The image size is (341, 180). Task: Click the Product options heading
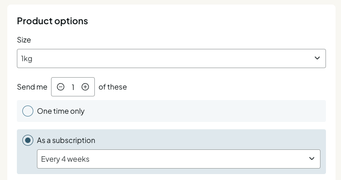click(x=52, y=21)
